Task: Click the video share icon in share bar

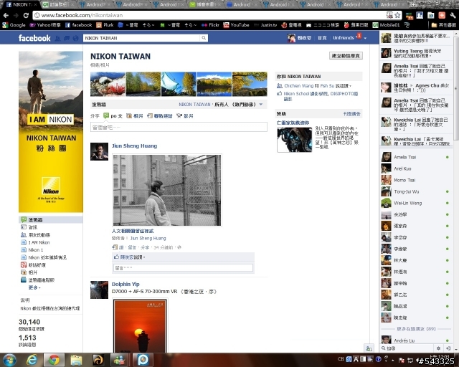Action: [x=179, y=115]
